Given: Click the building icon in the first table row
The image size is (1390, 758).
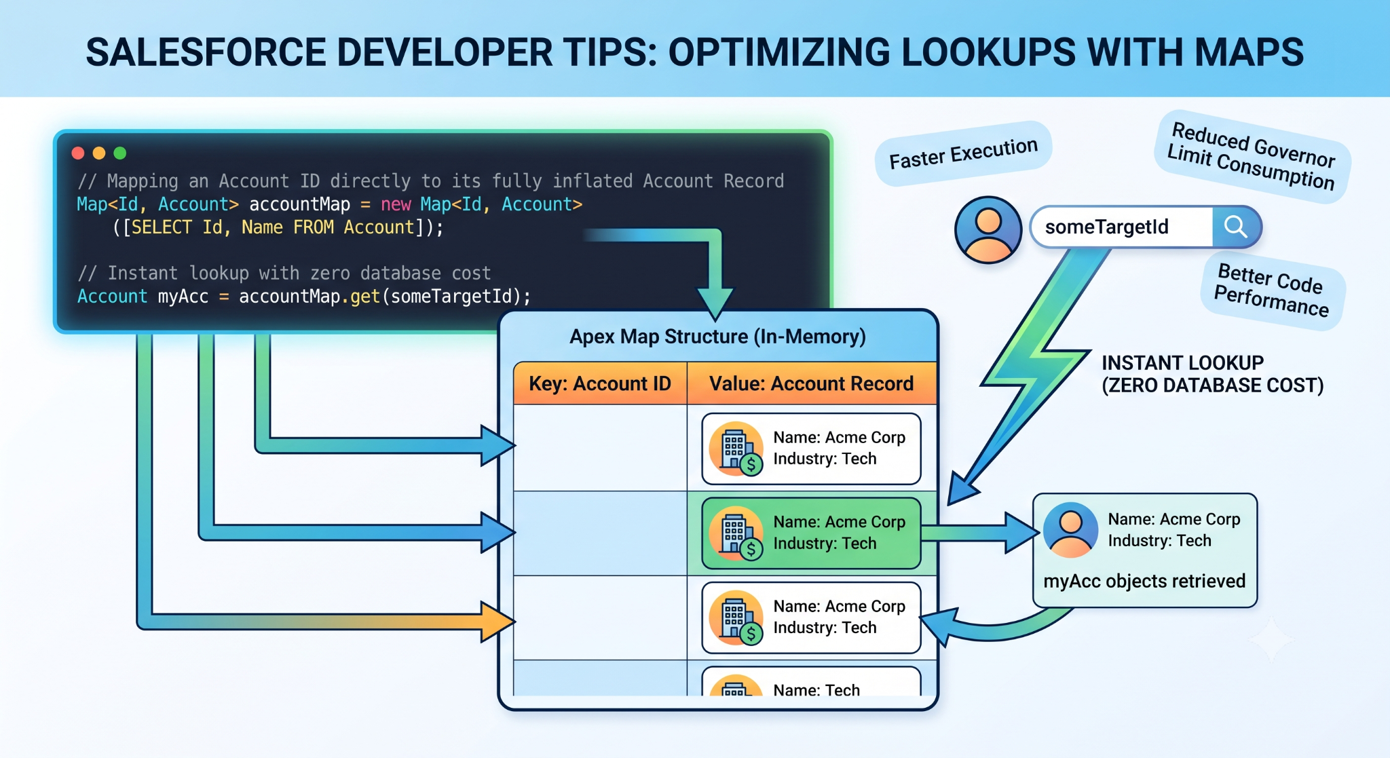Looking at the screenshot, I should (x=736, y=449).
